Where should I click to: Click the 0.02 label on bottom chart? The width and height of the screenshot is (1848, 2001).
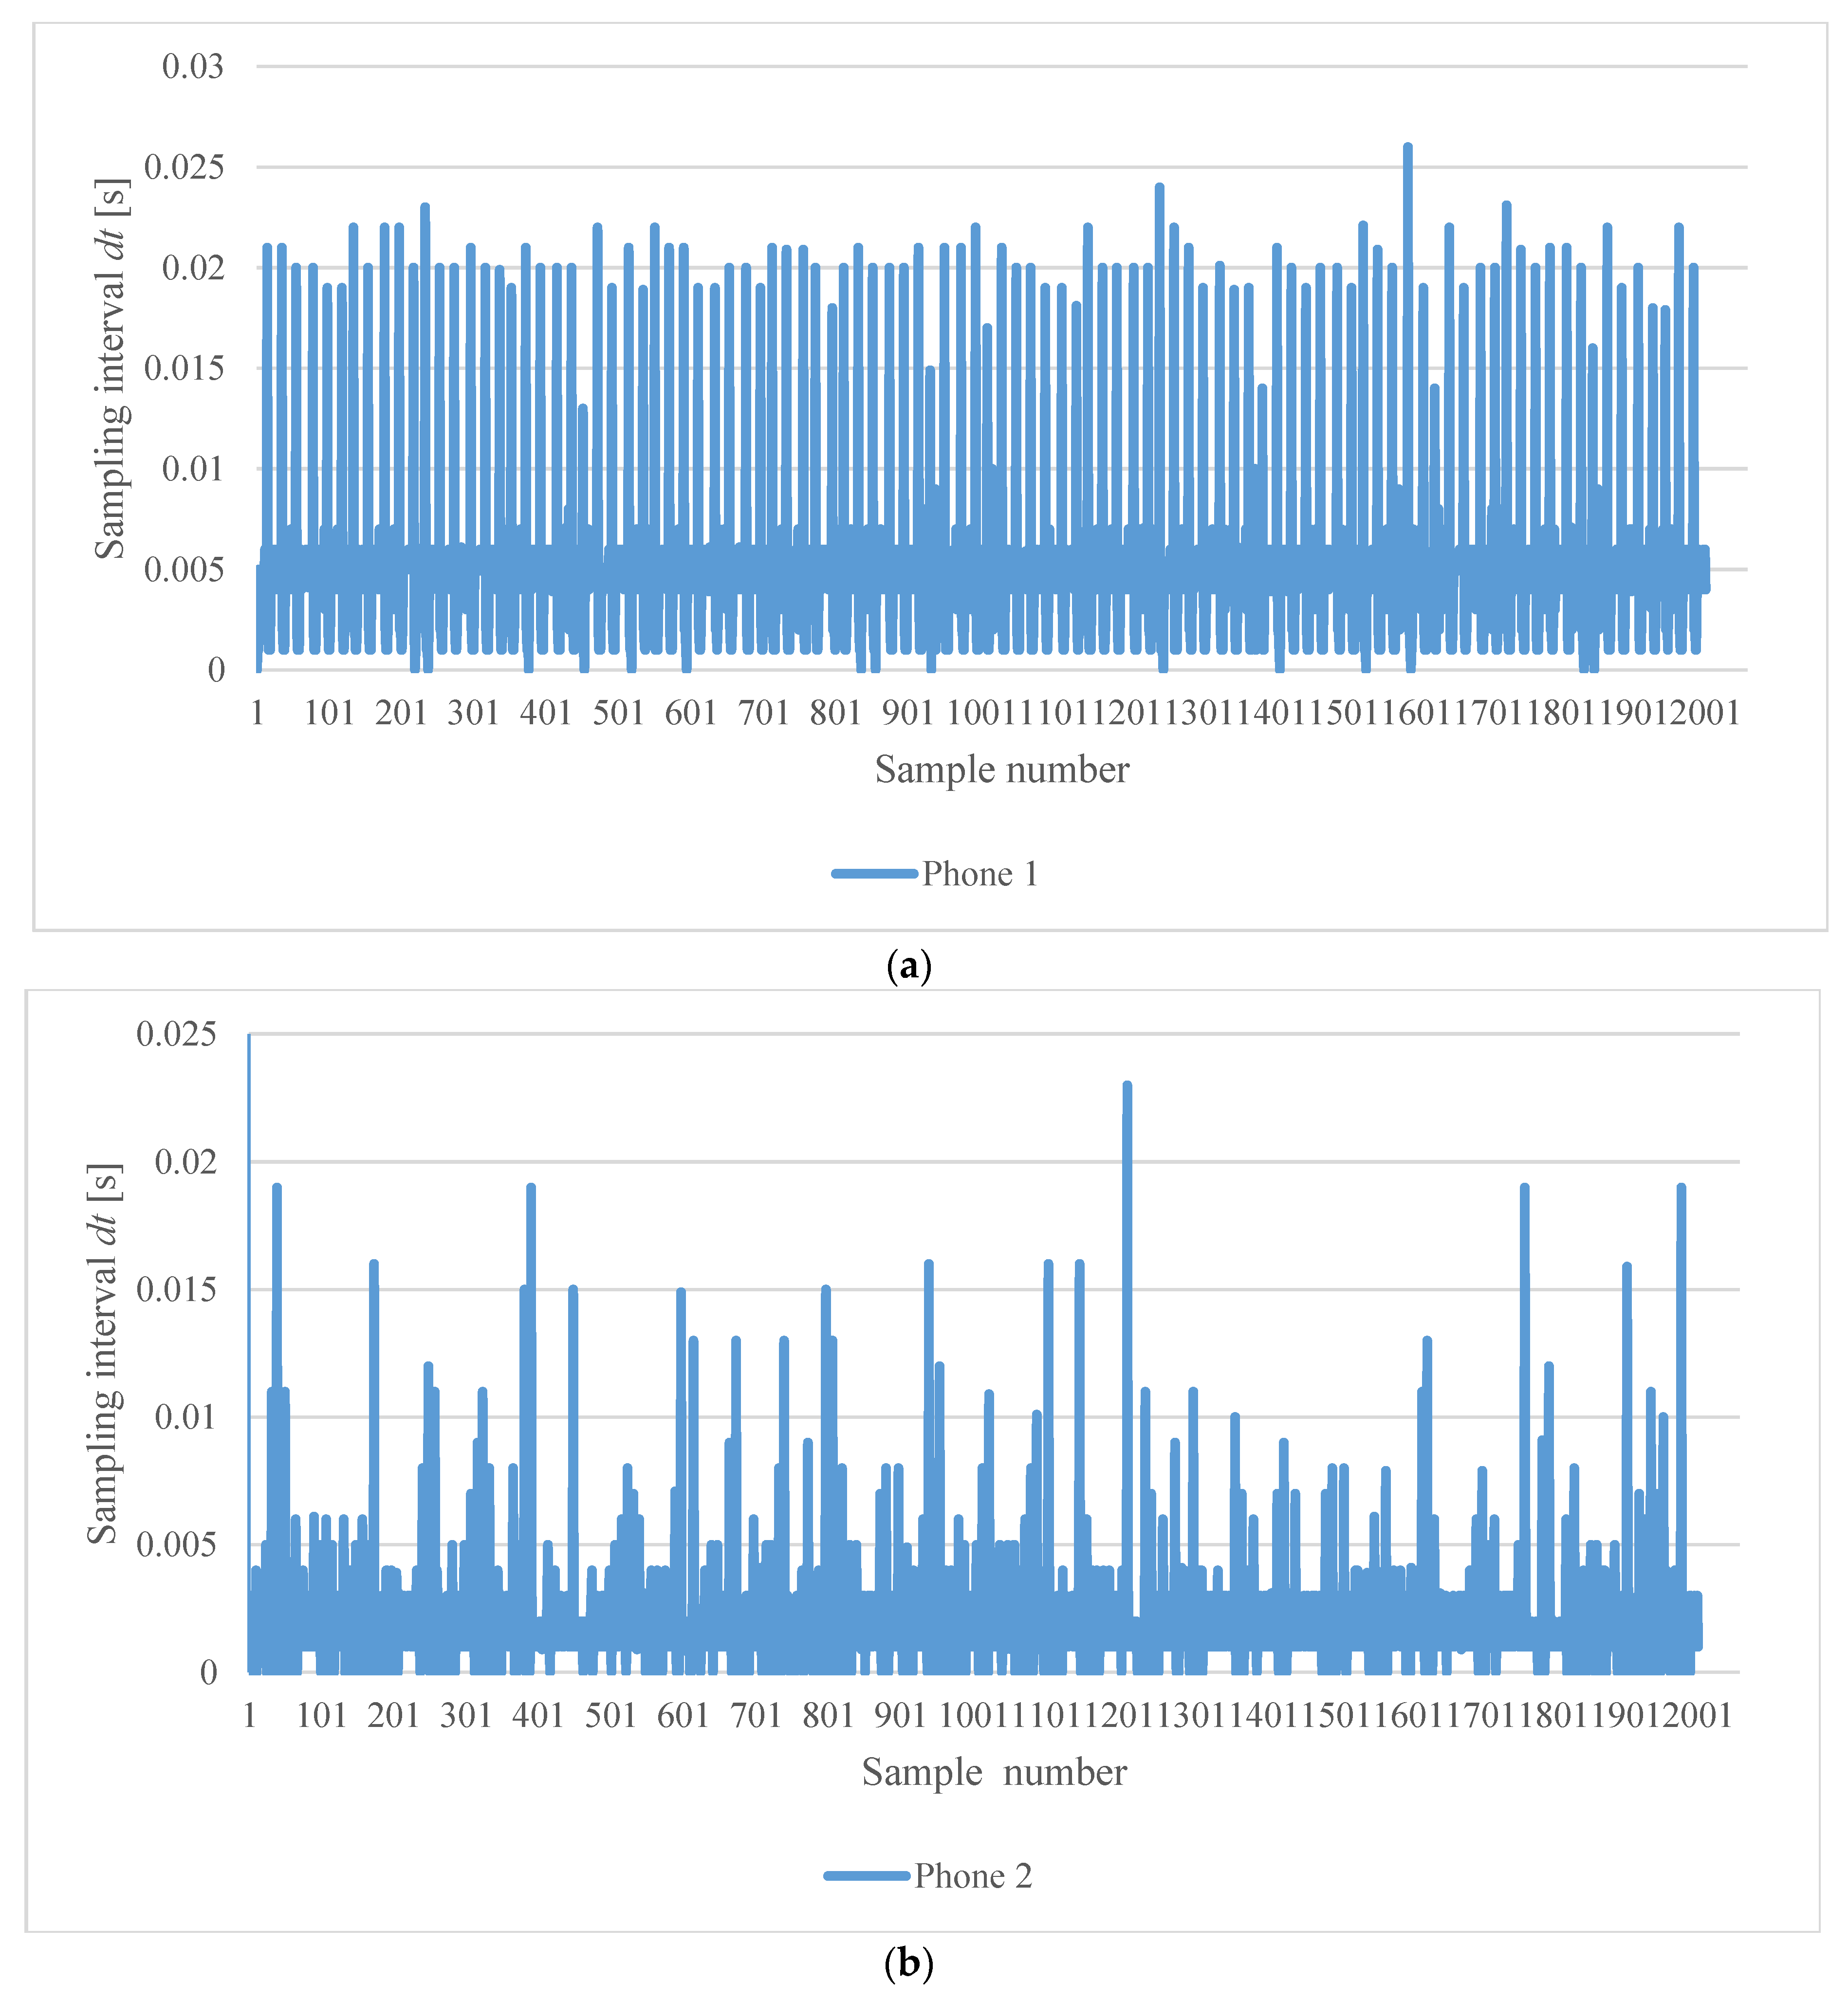pyautogui.click(x=185, y=1162)
